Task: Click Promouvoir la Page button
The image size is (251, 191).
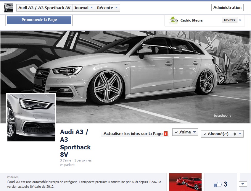Action: (39, 20)
